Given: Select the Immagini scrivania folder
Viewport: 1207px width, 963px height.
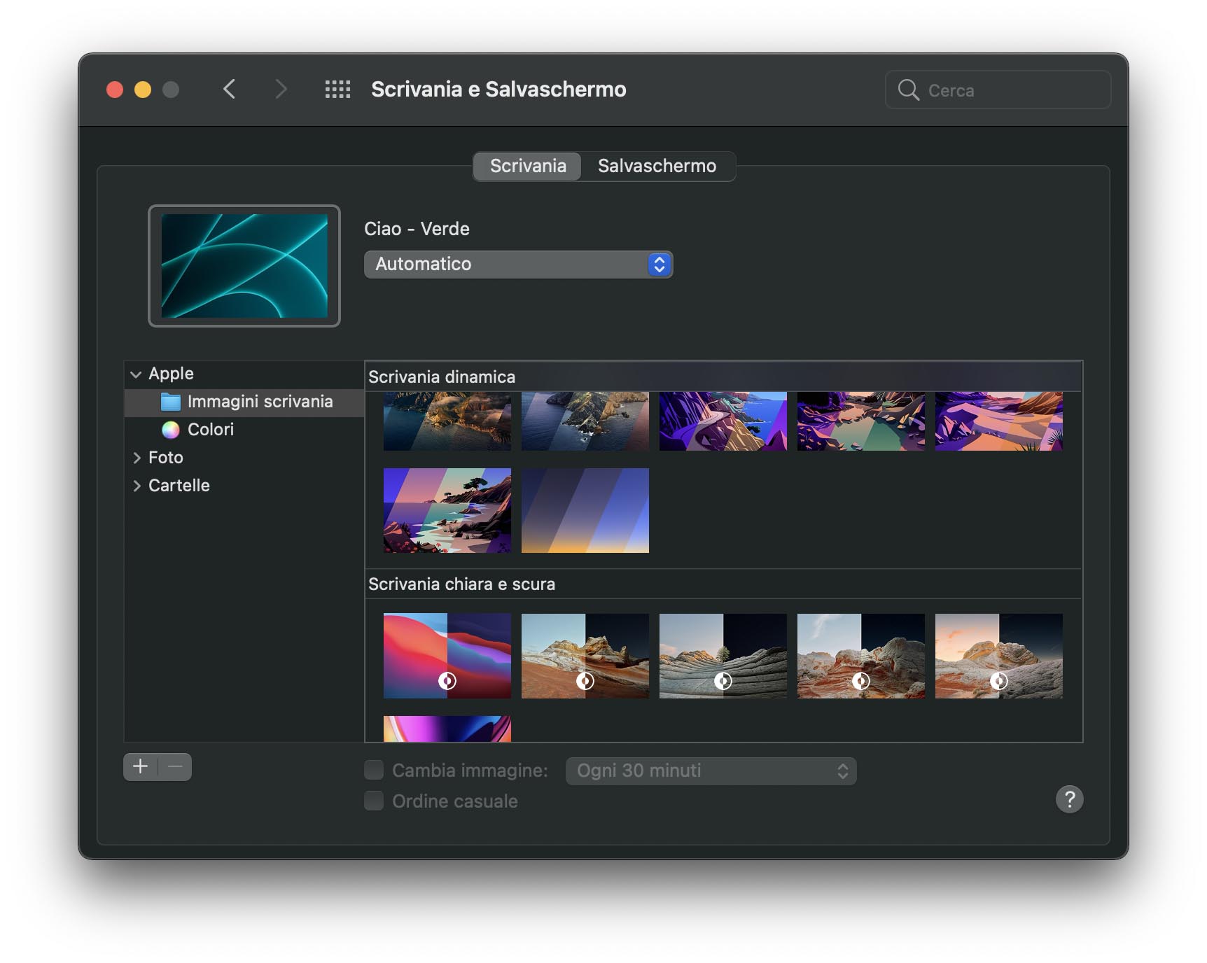Looking at the screenshot, I should tap(259, 402).
